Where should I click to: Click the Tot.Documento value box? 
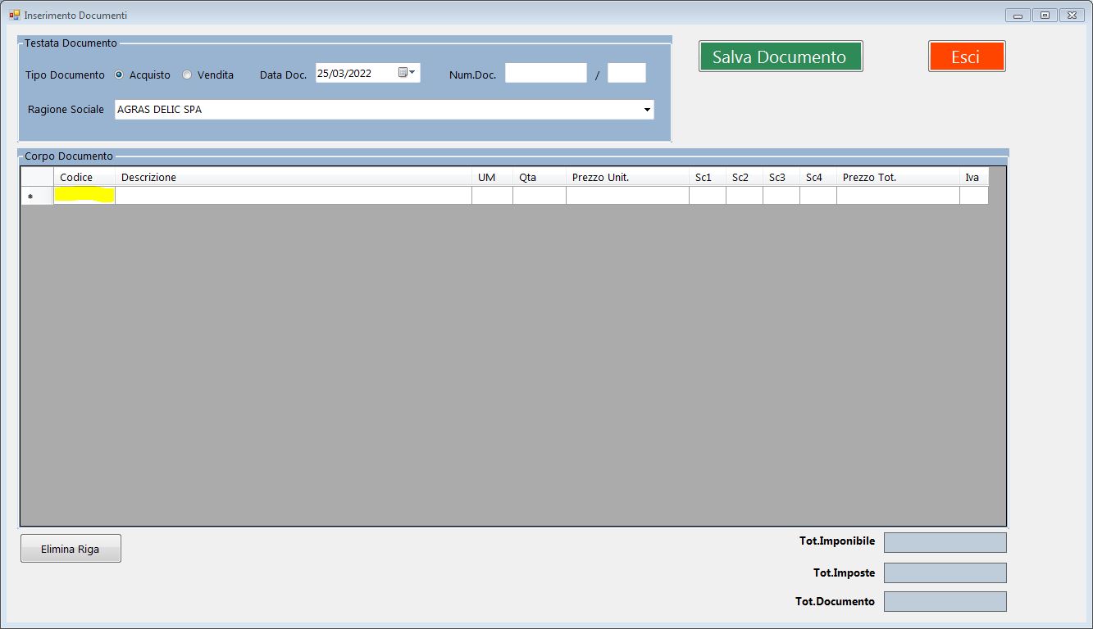[x=945, y=601]
